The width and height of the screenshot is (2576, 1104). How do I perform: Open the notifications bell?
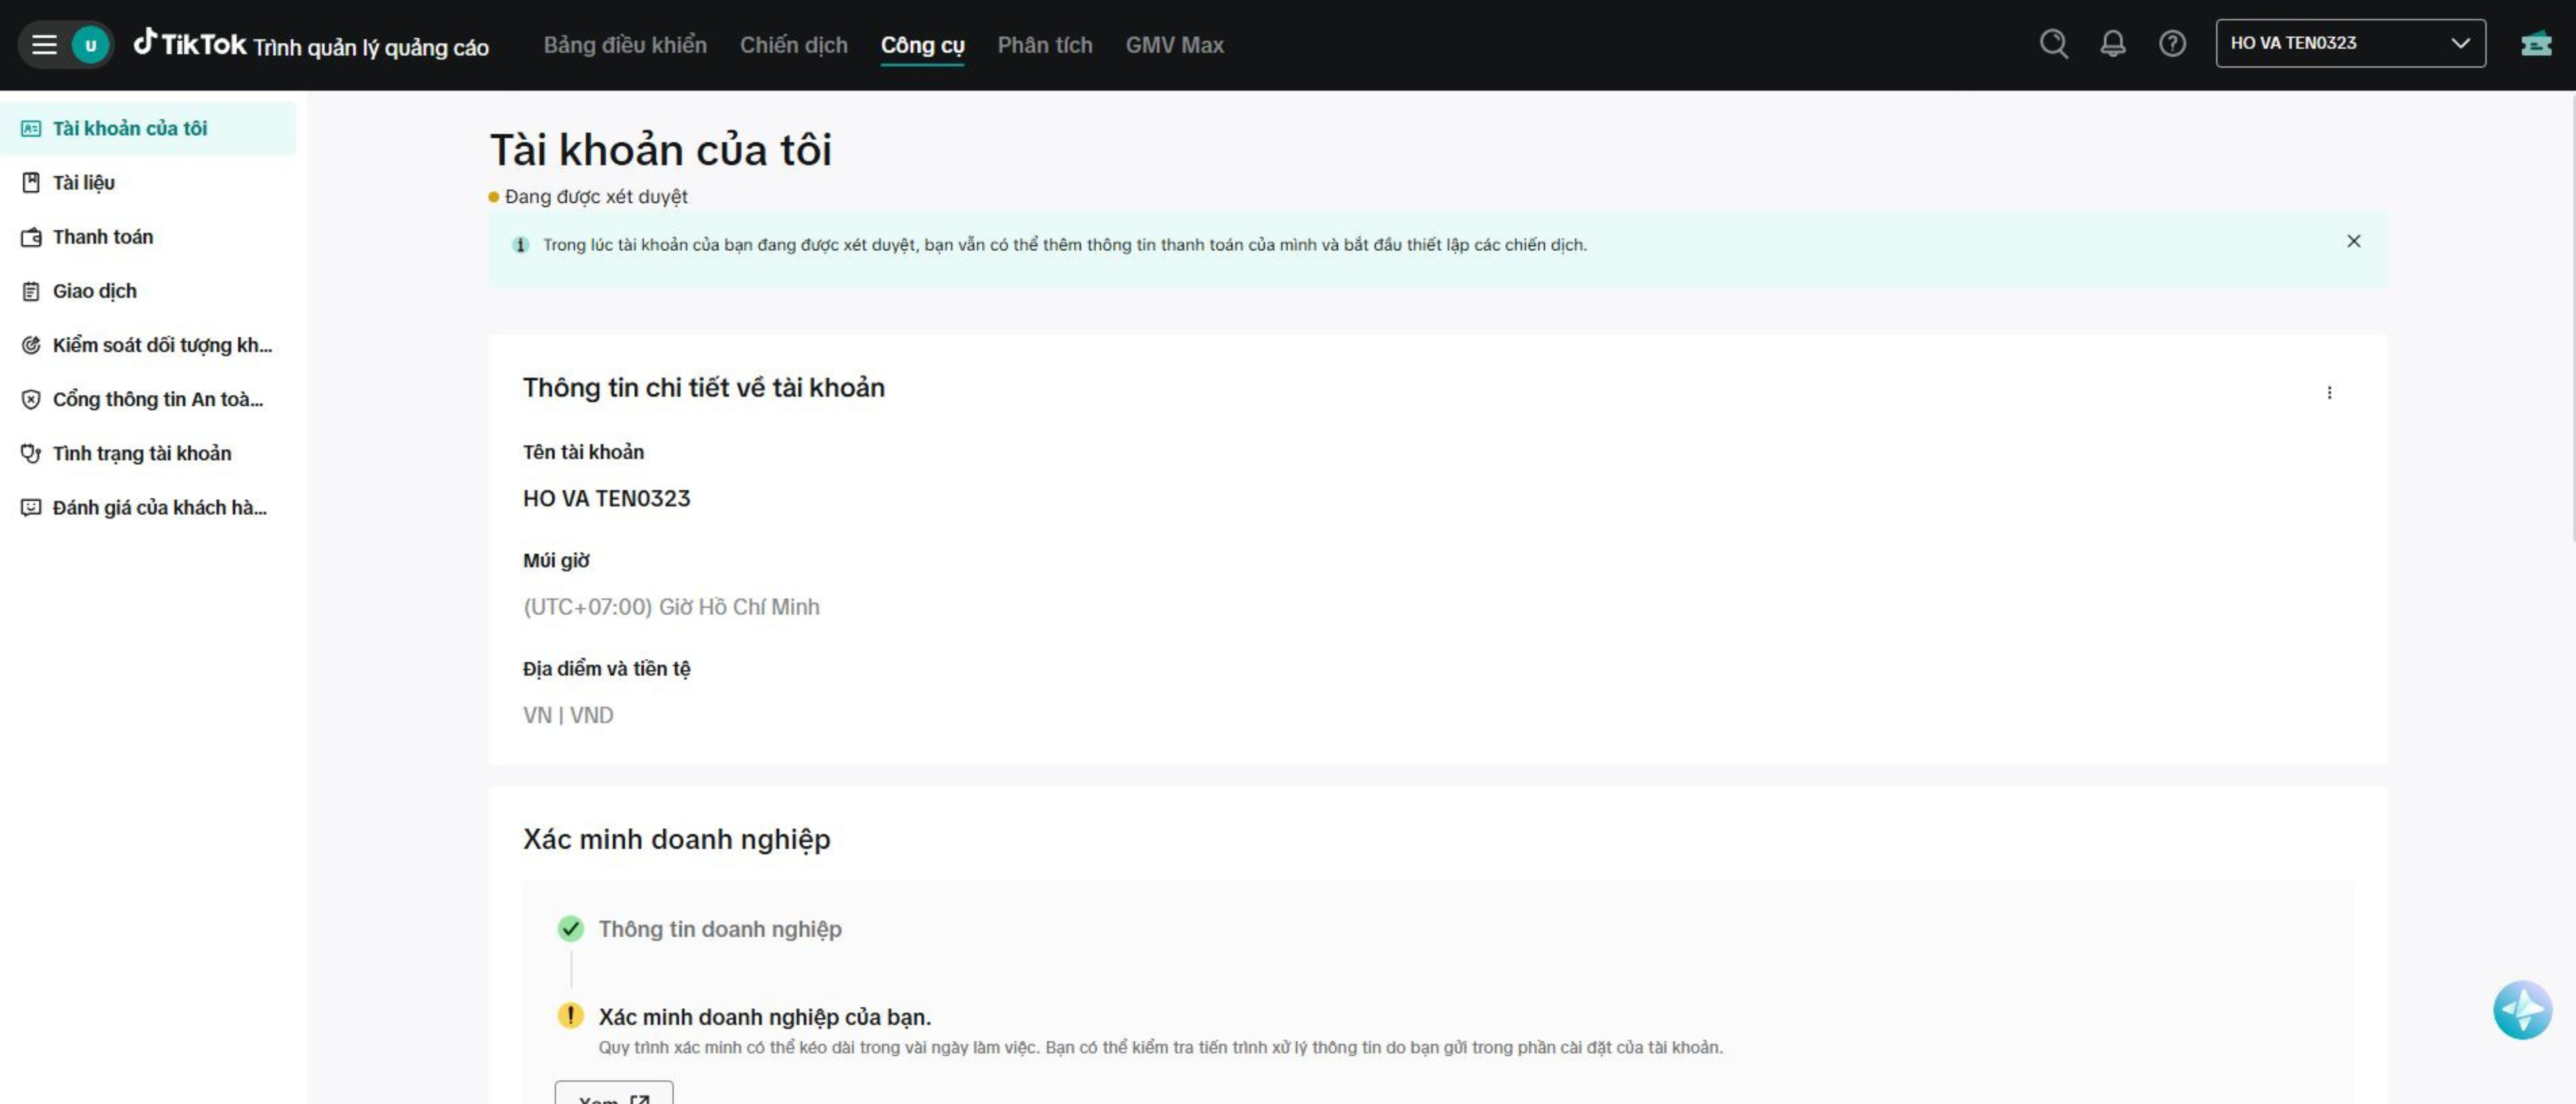click(2112, 44)
